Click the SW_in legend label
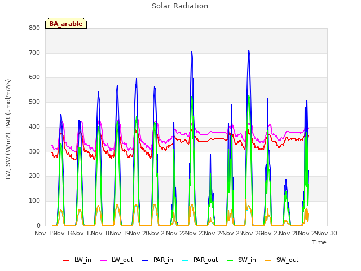This screenshot has width=361, height=271. point(247,260)
